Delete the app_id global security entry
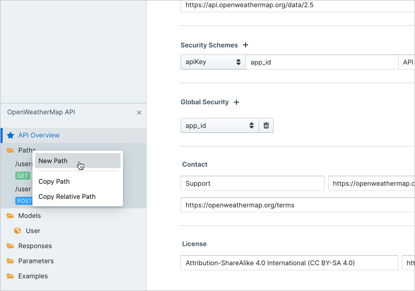This screenshot has width=415, height=291. tap(266, 125)
